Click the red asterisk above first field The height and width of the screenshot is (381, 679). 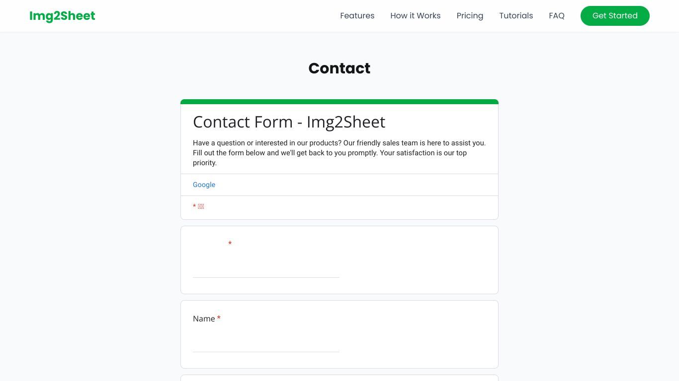pyautogui.click(x=230, y=244)
